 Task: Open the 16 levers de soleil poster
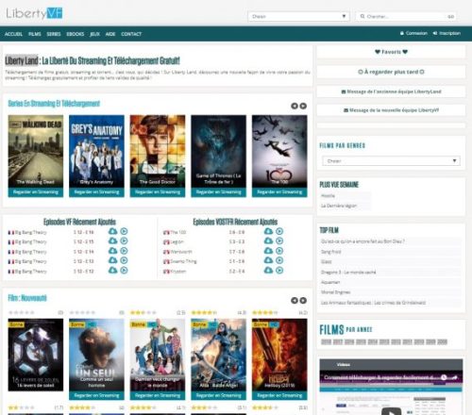coord(36,355)
